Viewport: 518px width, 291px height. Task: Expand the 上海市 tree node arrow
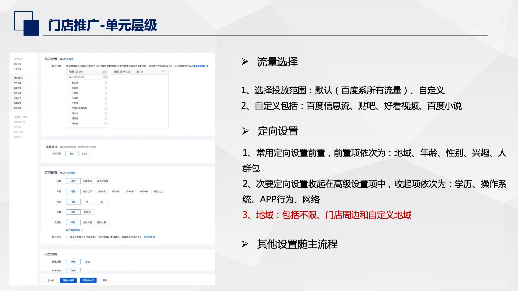click(70, 93)
